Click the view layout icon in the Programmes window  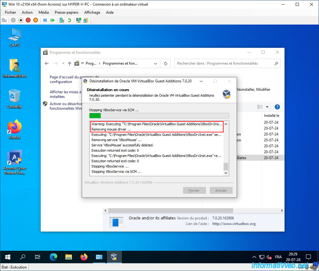point(260,107)
